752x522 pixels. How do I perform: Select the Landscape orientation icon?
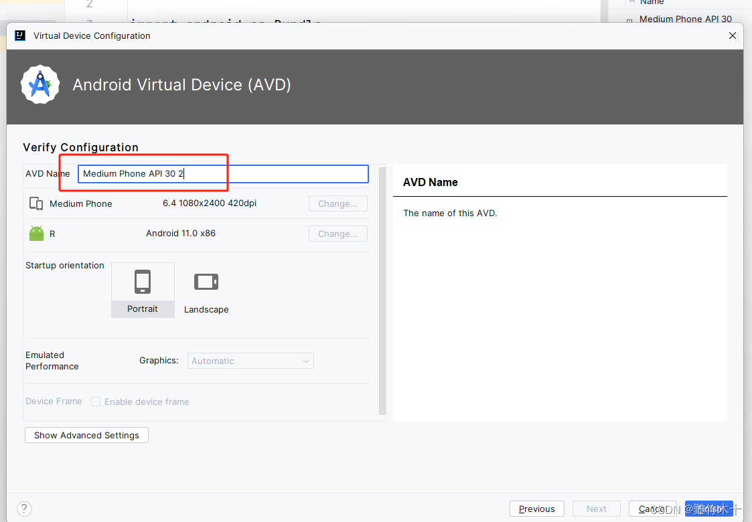[206, 281]
